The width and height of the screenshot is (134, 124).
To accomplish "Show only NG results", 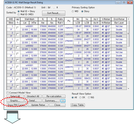I will (x=89, y=98).
